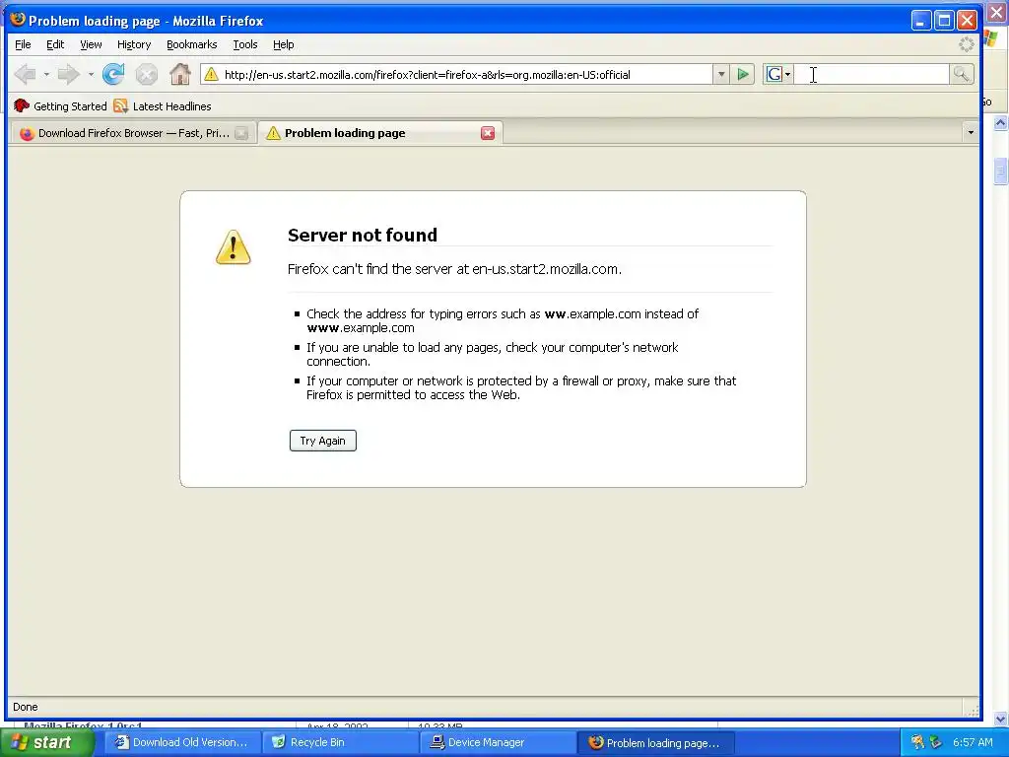1009x757 pixels.
Task: Expand the address bar history dropdown
Action: tap(721, 75)
